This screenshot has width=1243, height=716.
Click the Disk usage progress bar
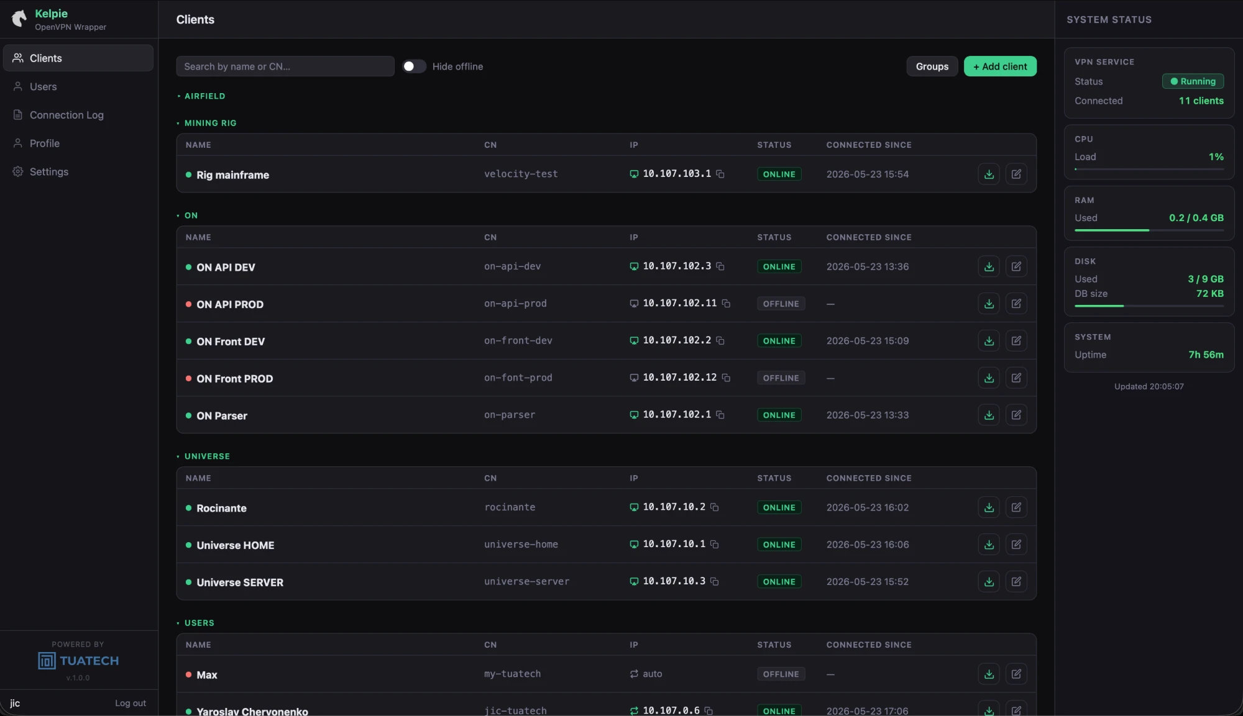(x=1149, y=306)
